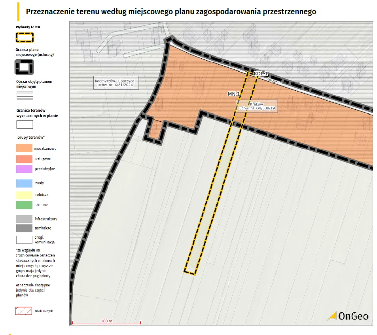Image resolution: width=377 pixels, height=335 pixels.
Task: Click the hatched 'Obszar objęty planem' legend icon
Action: pos(25,95)
